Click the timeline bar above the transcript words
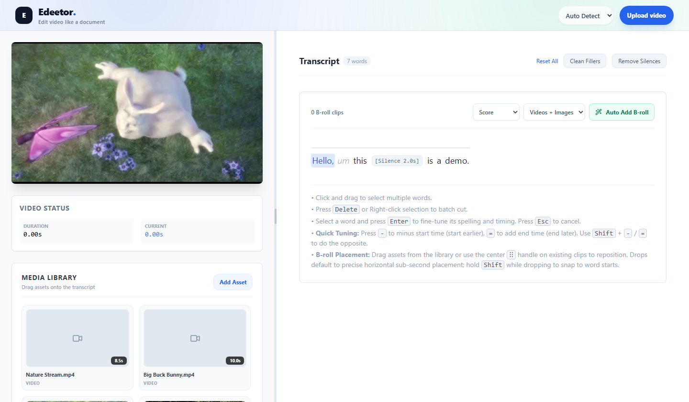Screen dimensions: 689x402 pos(390,148)
